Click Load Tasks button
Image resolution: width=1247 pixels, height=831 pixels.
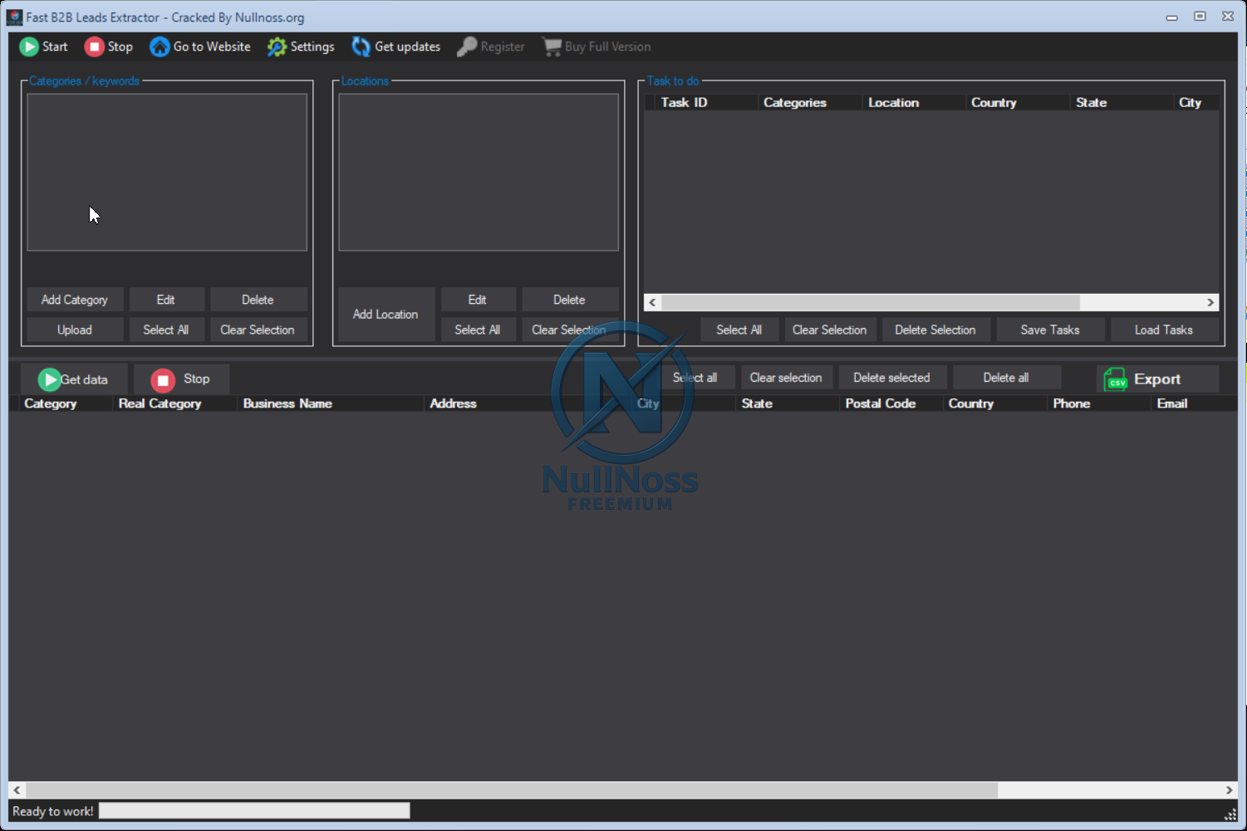[1163, 330]
